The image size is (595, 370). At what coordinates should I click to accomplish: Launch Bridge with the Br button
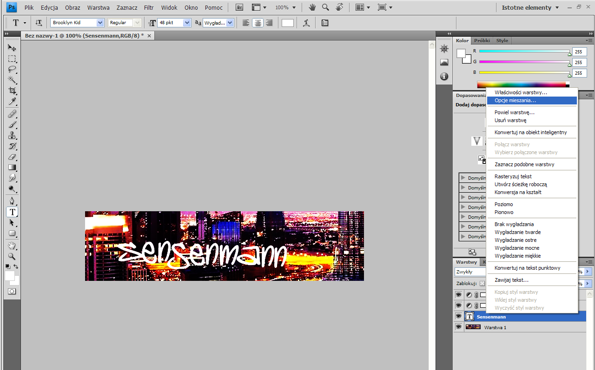pos(239,7)
